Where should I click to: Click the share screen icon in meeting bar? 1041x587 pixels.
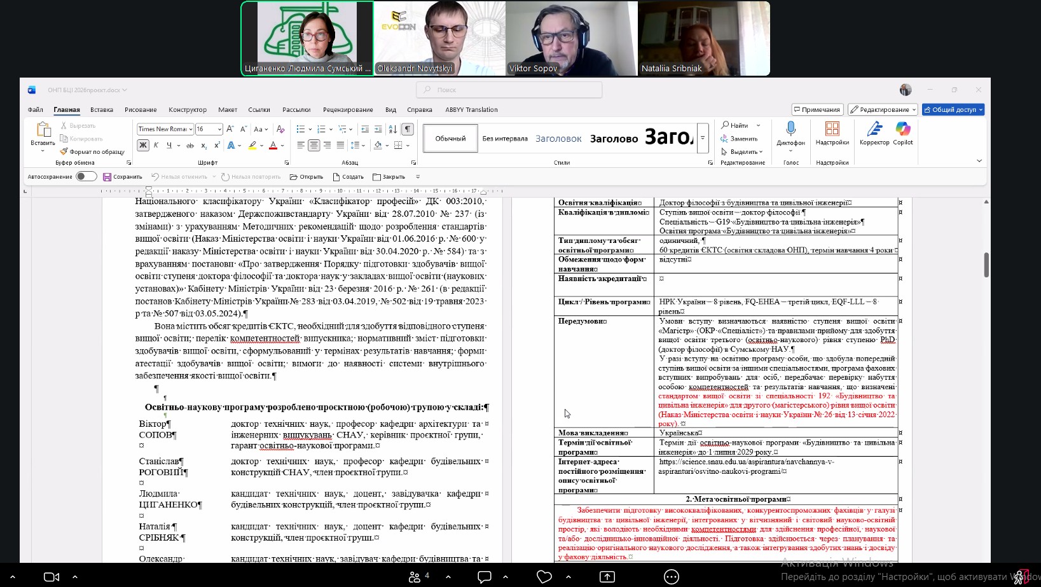607,577
